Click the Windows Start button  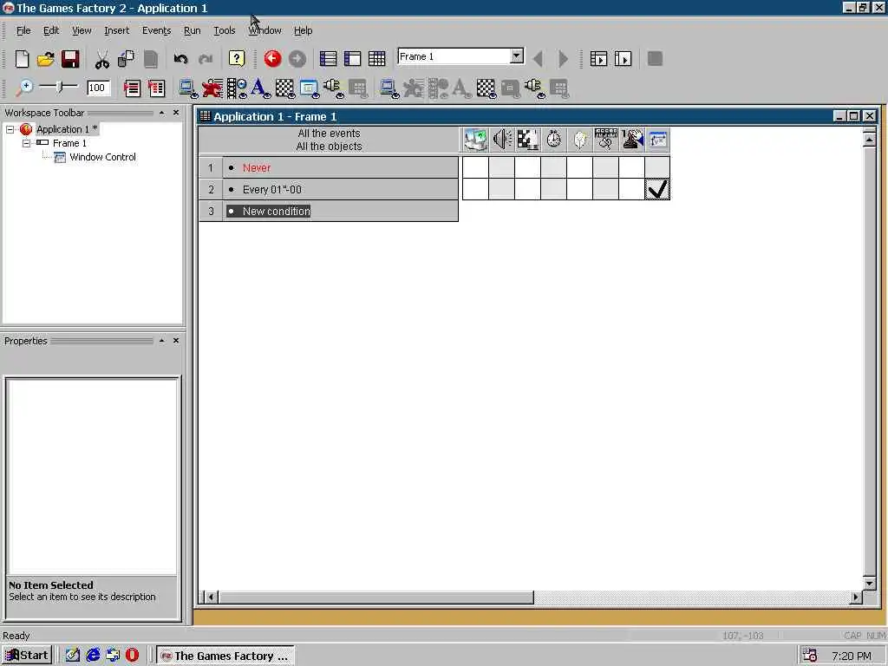pos(27,656)
